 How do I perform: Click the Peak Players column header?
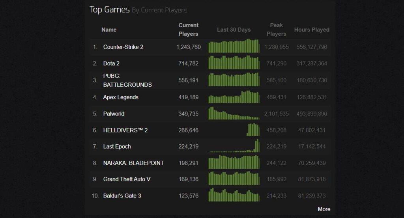(276, 30)
